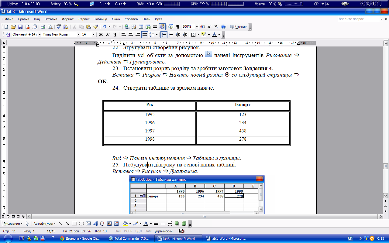The image size is (389, 243).
Task: Insert a table from the toolbar
Action: pos(141,27)
